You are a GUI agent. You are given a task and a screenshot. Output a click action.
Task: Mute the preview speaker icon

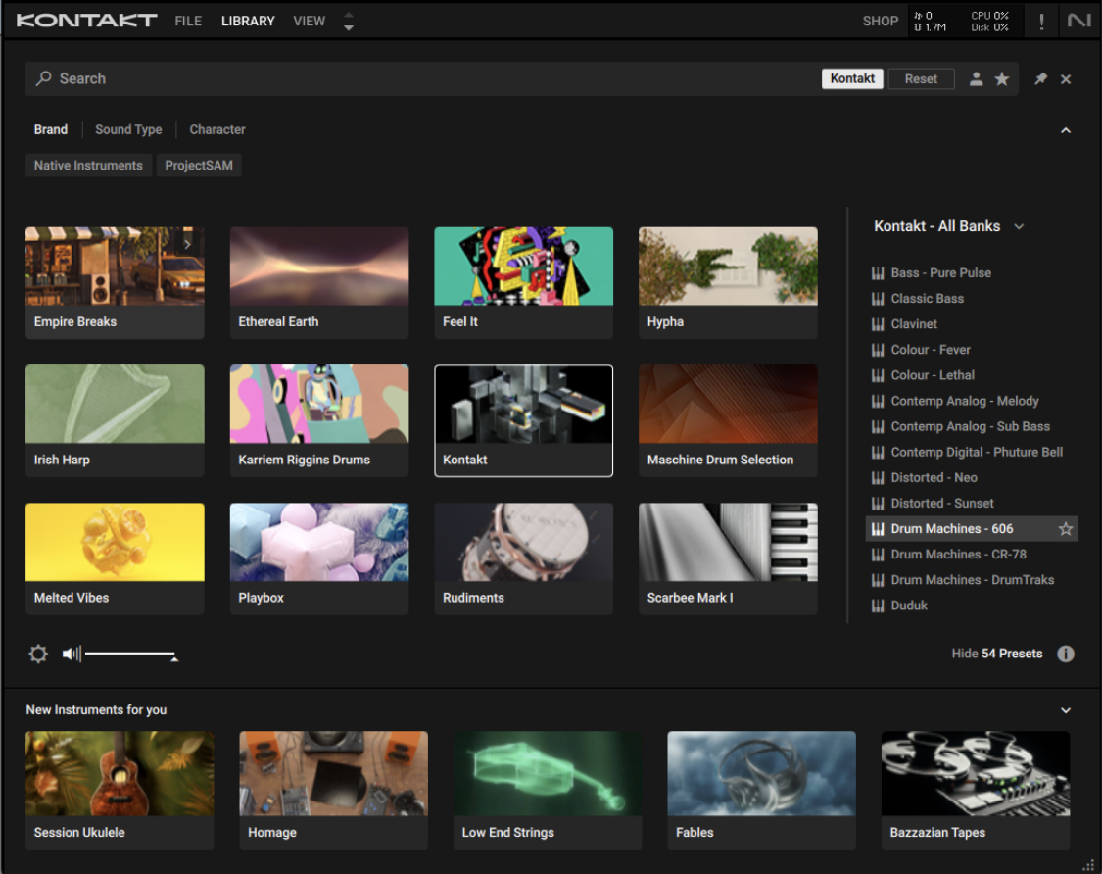pos(72,654)
